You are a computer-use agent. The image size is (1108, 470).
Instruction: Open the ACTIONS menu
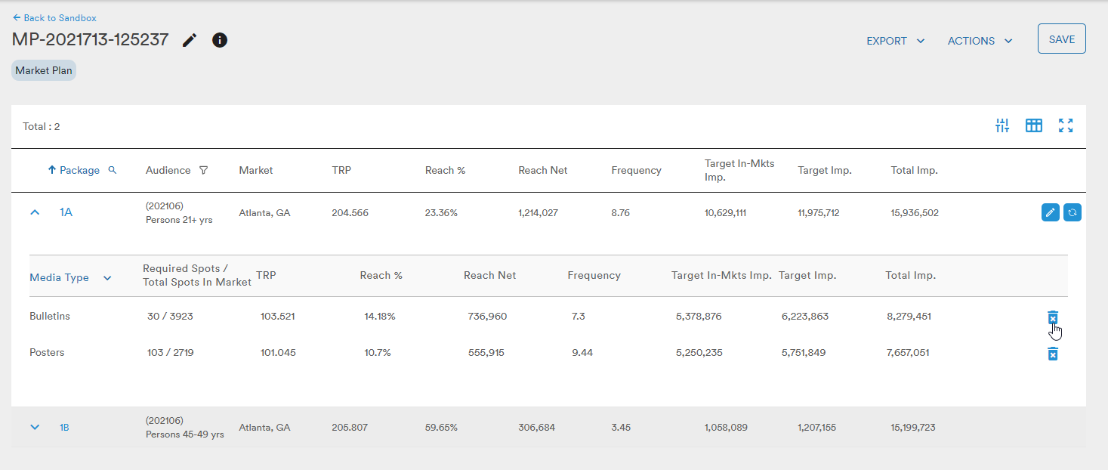point(980,41)
